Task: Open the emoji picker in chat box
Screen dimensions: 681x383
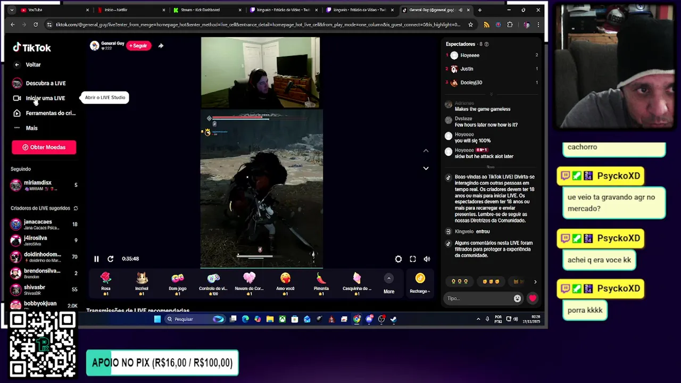Action: [517, 298]
